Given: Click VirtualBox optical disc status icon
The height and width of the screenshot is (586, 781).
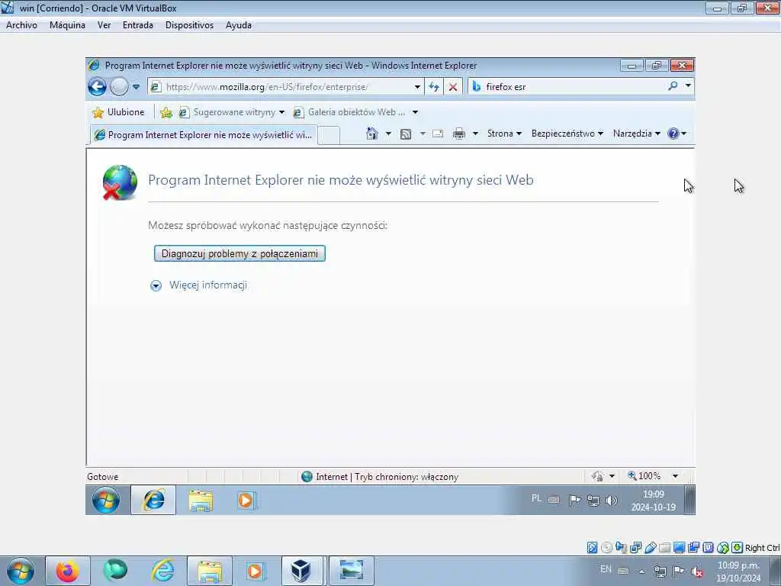Looking at the screenshot, I should click(606, 548).
